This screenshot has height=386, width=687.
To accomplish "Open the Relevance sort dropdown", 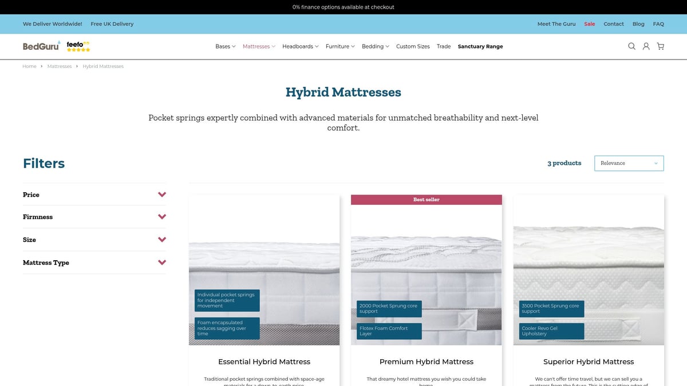I will click(629, 163).
